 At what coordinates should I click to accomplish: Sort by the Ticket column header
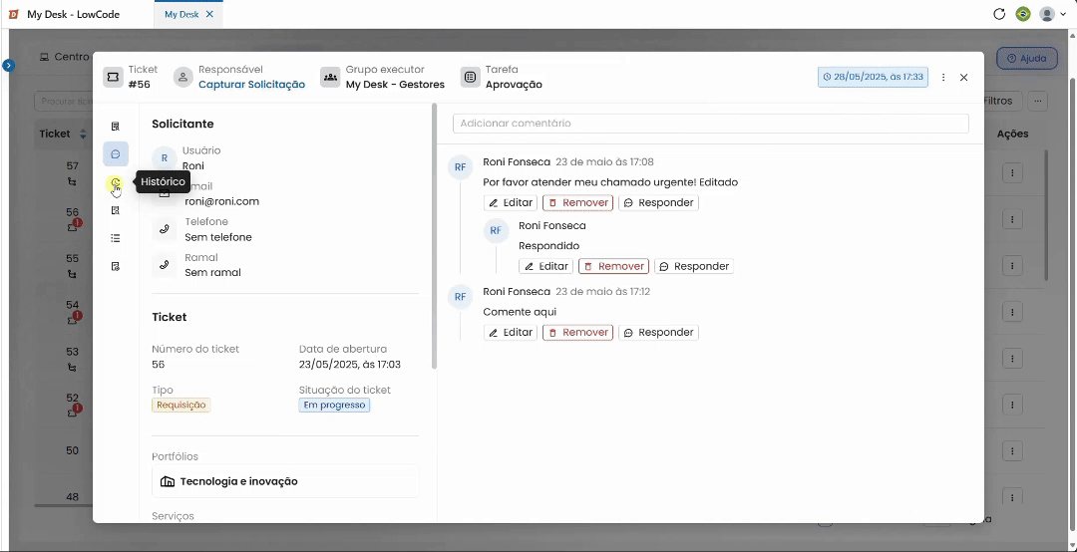pos(62,134)
